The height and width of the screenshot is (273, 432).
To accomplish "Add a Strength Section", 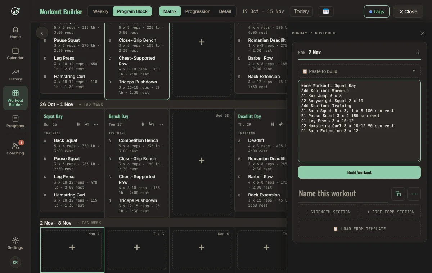I will click(328, 212).
